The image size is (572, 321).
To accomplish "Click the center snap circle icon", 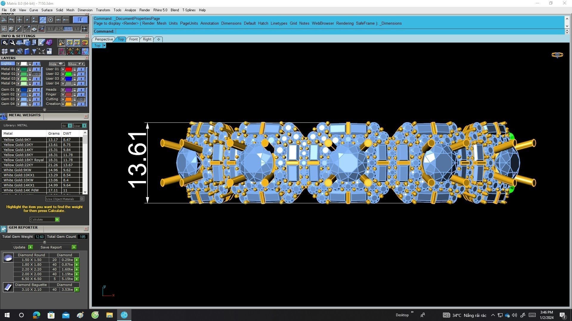I will click(50, 20).
